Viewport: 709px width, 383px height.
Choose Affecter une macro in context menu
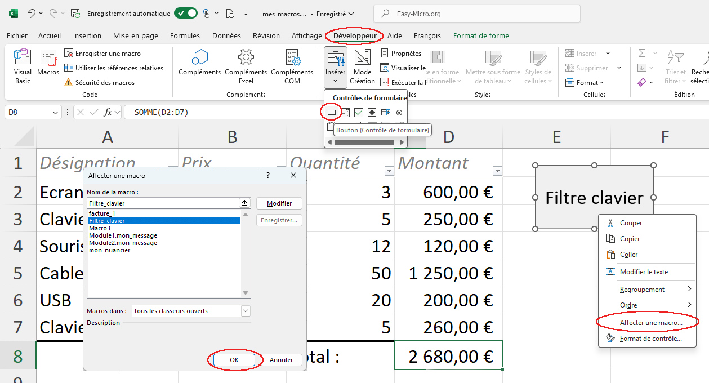pyautogui.click(x=650, y=323)
